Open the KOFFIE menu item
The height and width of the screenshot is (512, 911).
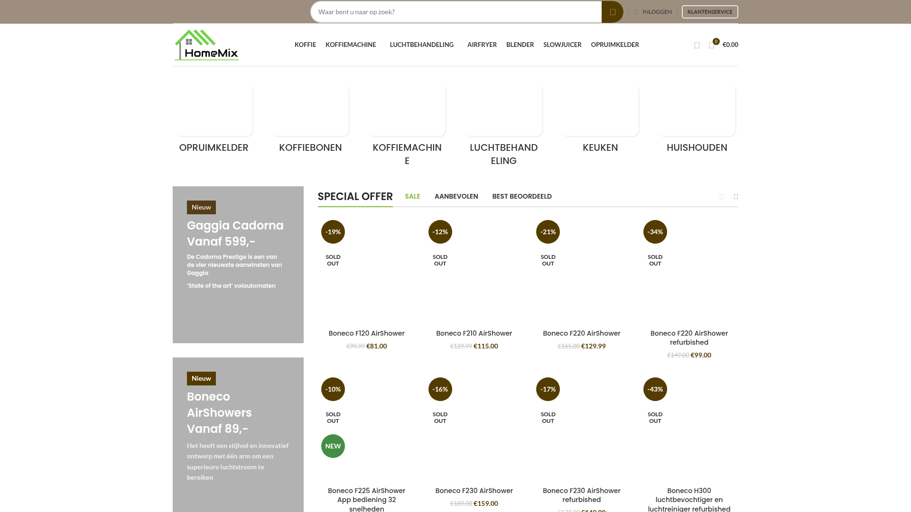pos(305,45)
